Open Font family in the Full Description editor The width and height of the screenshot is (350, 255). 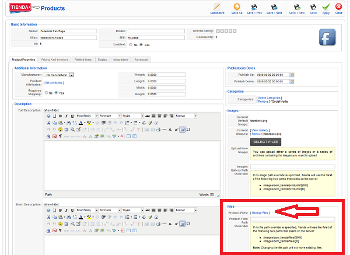click(x=87, y=116)
